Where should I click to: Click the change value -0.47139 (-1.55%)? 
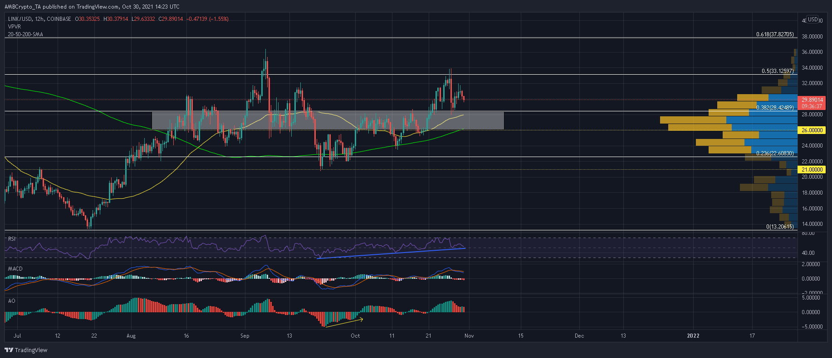pos(208,19)
